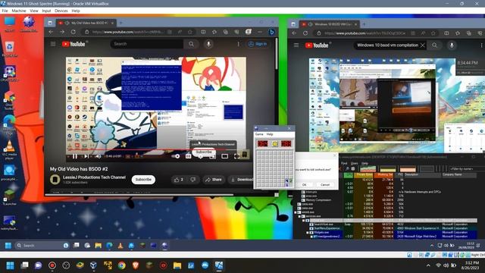The height and width of the screenshot is (273, 485).
Task: Click Cancel in the kill svchost dialog
Action: pyautogui.click(x=325, y=185)
